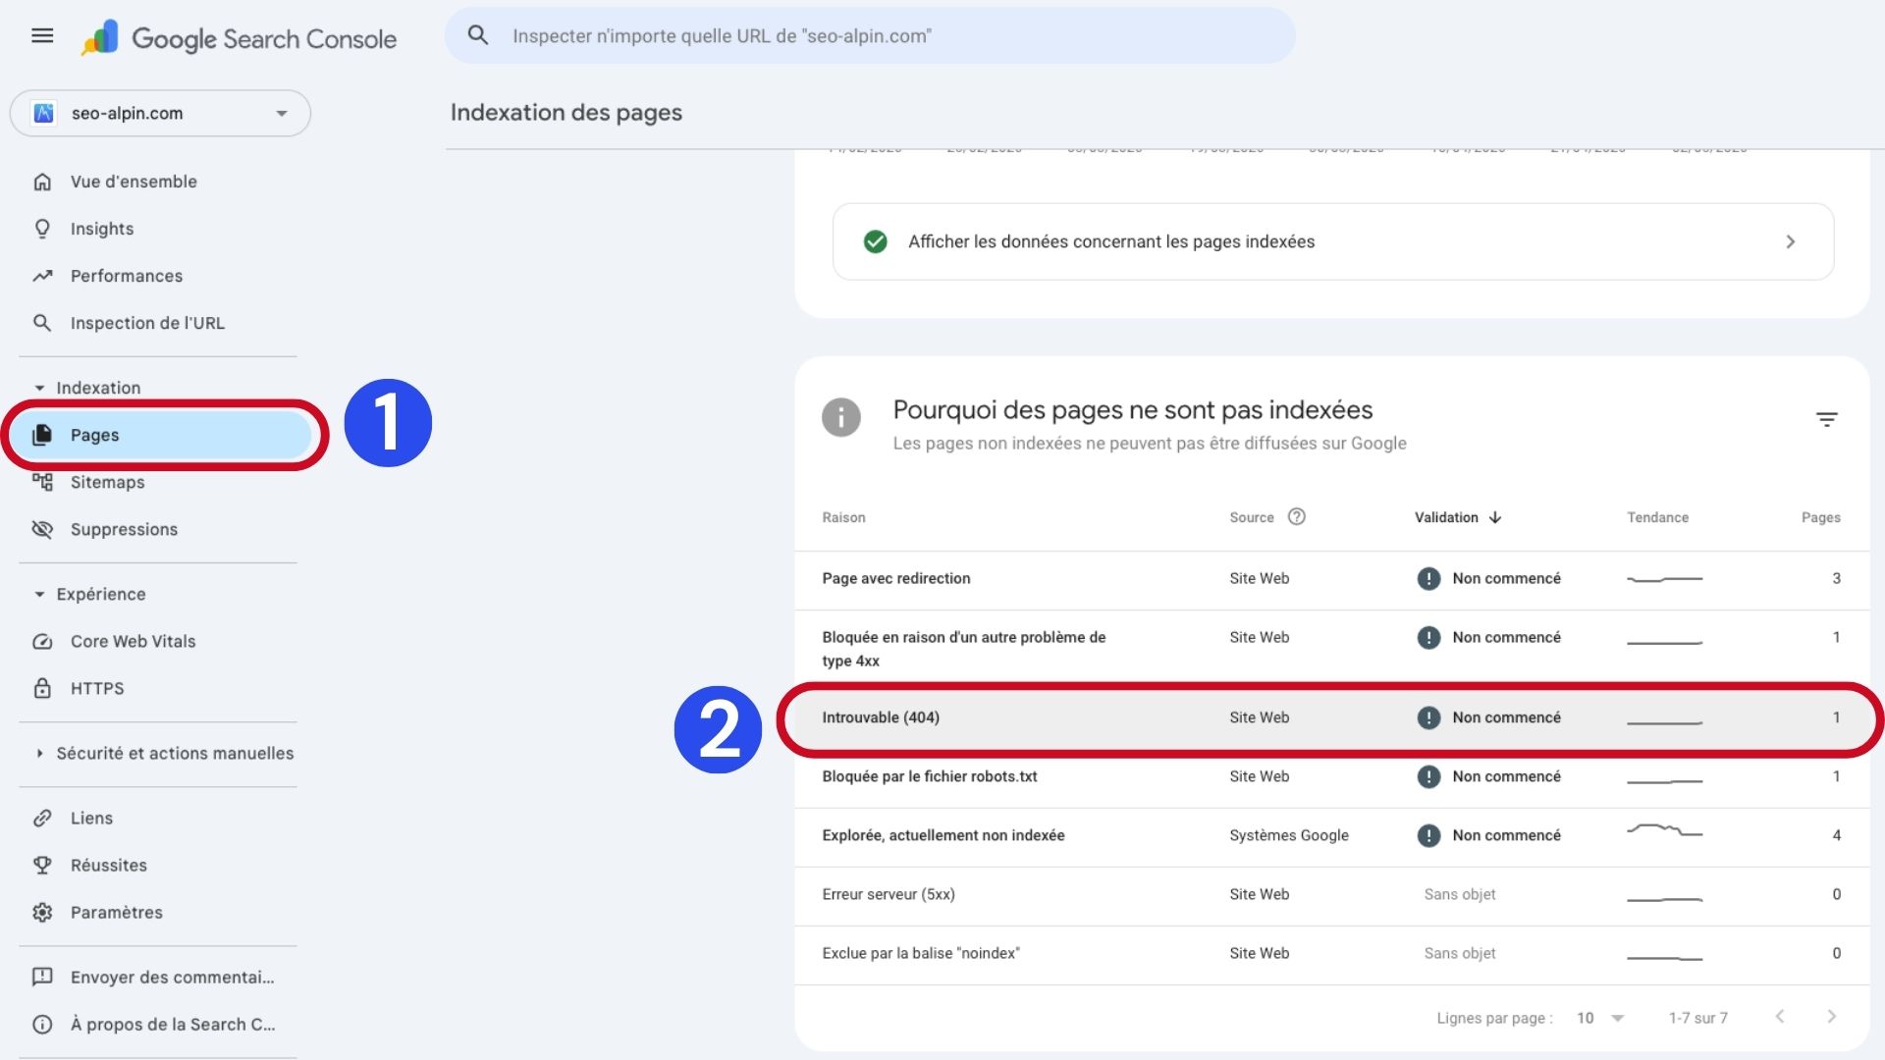Click the Suppressions crossed-eye icon

pyautogui.click(x=42, y=529)
